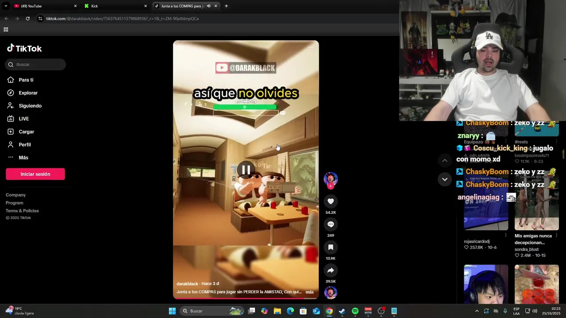Close the Kick browser tab
The image size is (566, 318).
pyautogui.click(x=145, y=6)
